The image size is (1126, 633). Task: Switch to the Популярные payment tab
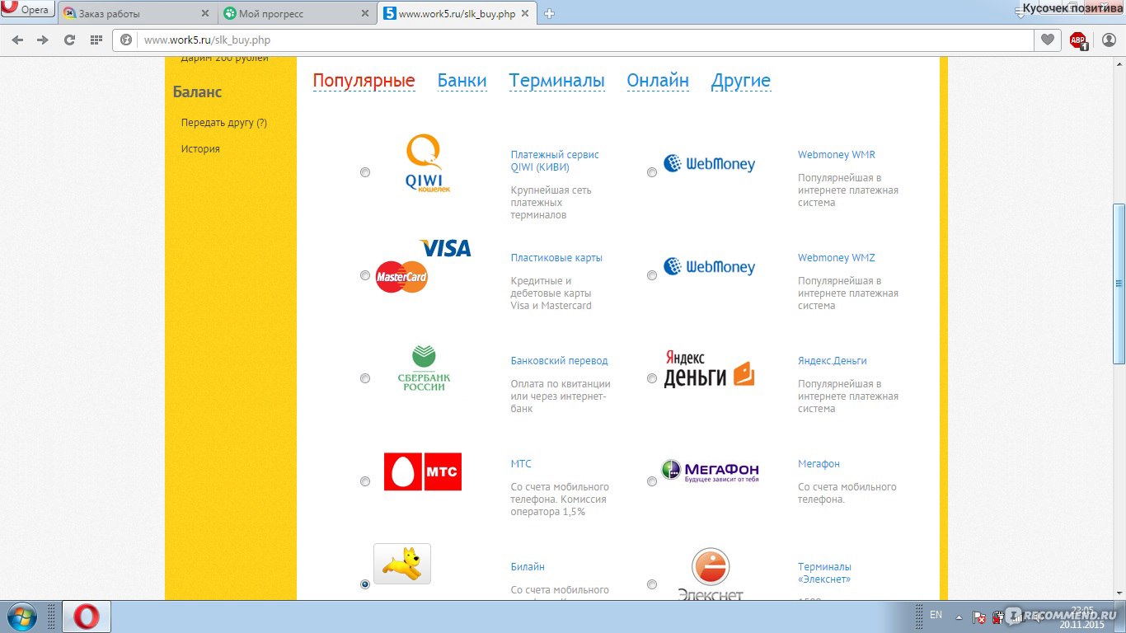tap(364, 81)
